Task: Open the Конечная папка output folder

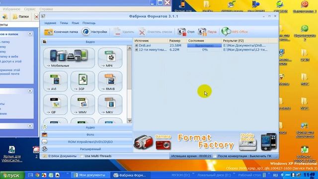Action: (61, 32)
